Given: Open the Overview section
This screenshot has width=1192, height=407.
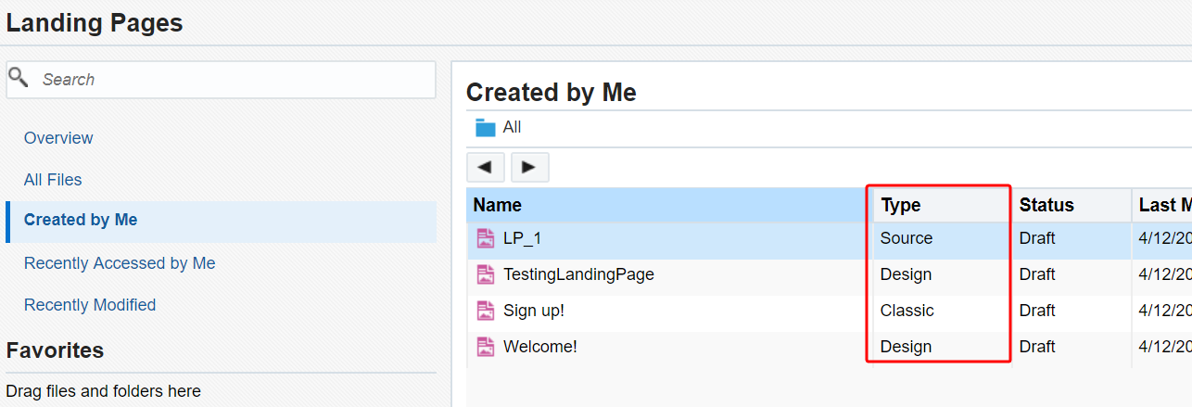Looking at the screenshot, I should [58, 138].
